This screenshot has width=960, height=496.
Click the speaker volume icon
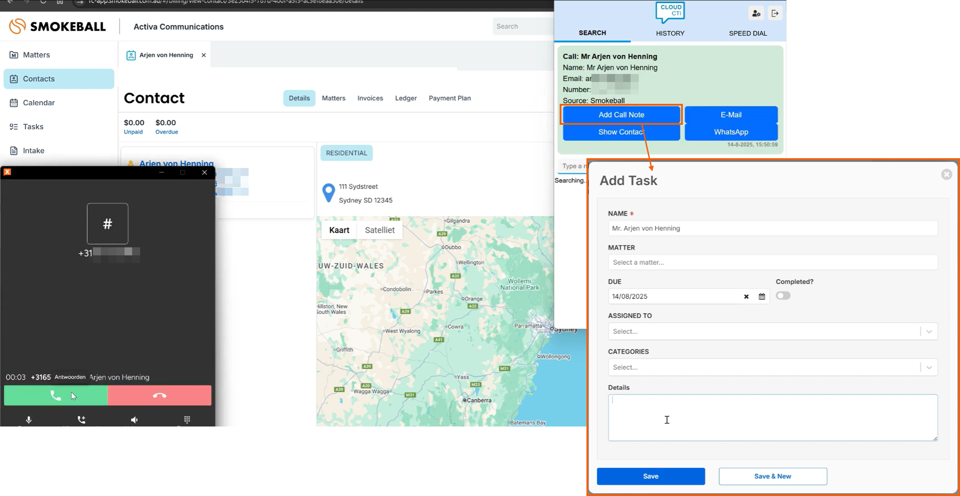pyautogui.click(x=134, y=419)
